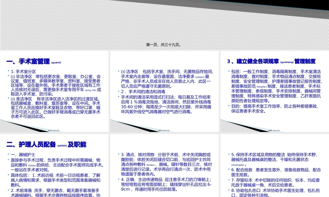Click the bullet marker next to 非洁净区
This screenshot has width=329, height=197.
coord(9,75)
